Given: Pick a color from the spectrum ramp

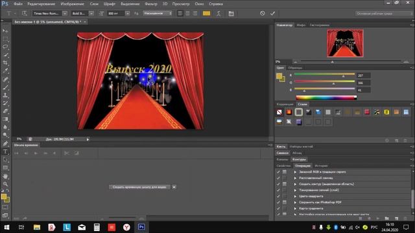Looking at the screenshot, I should 326,98.
